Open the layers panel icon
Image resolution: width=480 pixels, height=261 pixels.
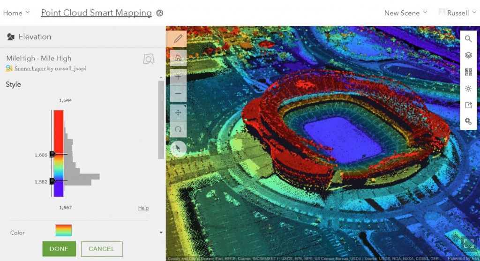pyautogui.click(x=468, y=55)
